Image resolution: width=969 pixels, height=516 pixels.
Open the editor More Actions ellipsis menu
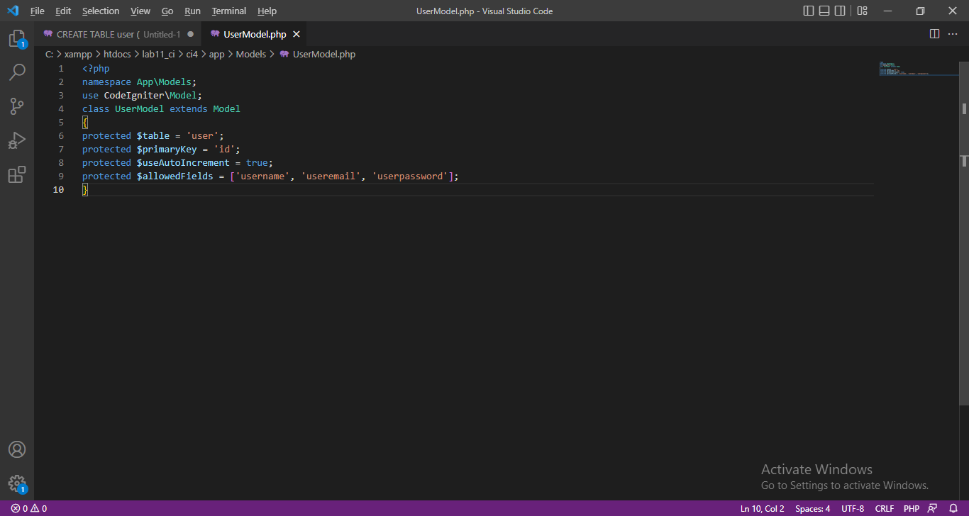953,33
